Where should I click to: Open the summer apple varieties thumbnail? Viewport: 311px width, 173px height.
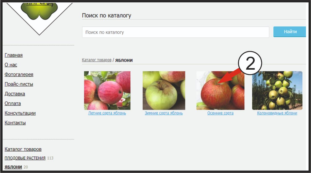click(x=107, y=90)
